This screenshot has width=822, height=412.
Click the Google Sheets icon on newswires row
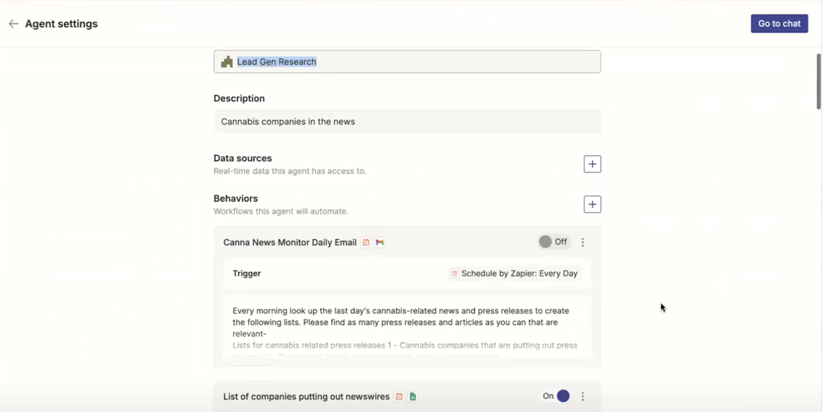[413, 397]
